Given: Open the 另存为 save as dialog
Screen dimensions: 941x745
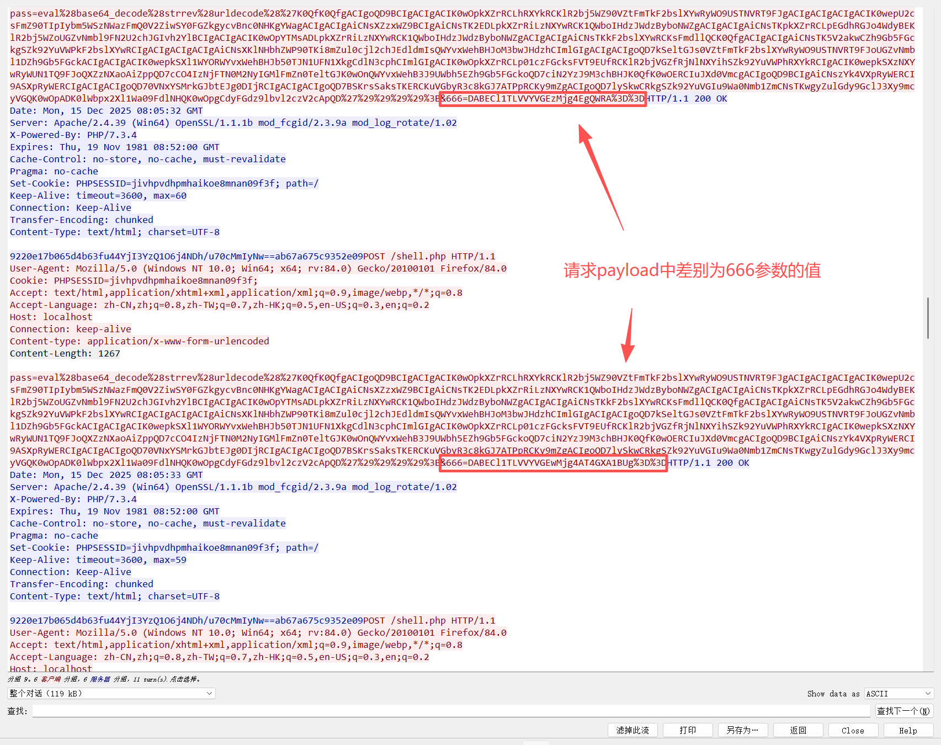Looking at the screenshot, I should tap(742, 730).
